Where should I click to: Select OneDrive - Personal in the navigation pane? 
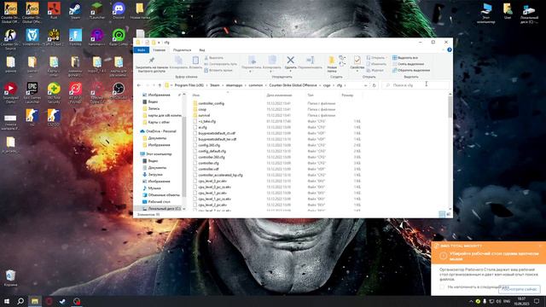(x=159, y=131)
